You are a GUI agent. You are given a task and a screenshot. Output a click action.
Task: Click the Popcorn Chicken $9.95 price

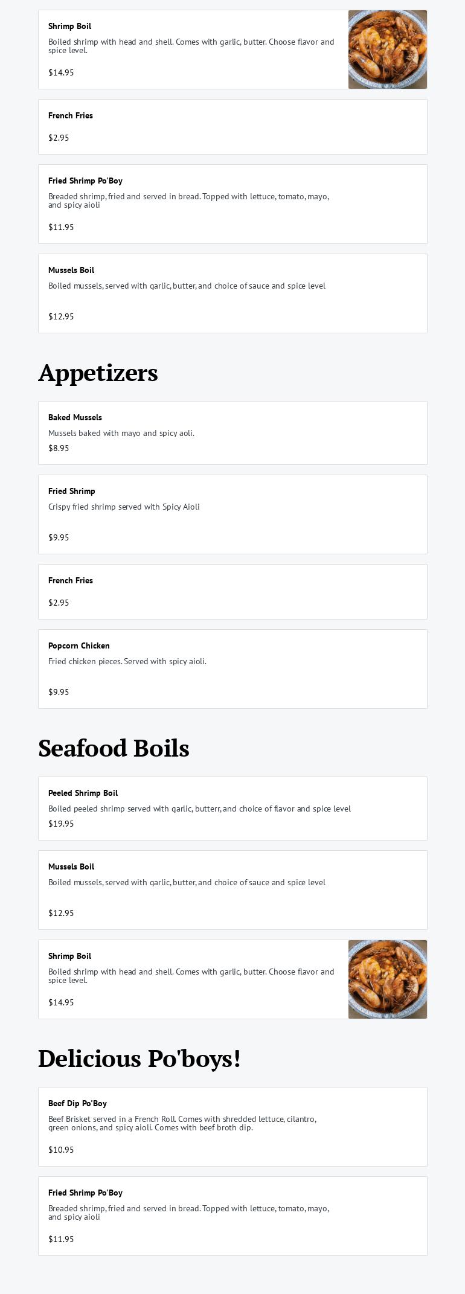(59, 692)
